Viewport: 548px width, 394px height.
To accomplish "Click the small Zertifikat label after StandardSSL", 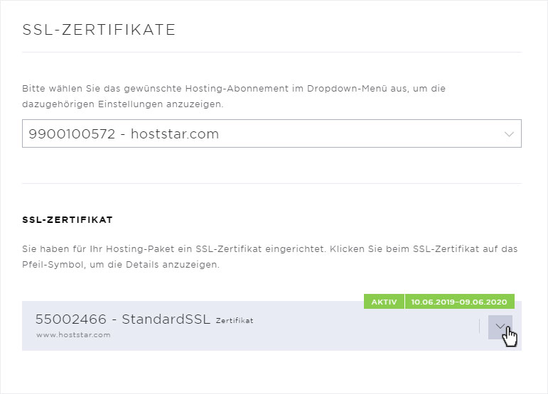I will [x=235, y=321].
